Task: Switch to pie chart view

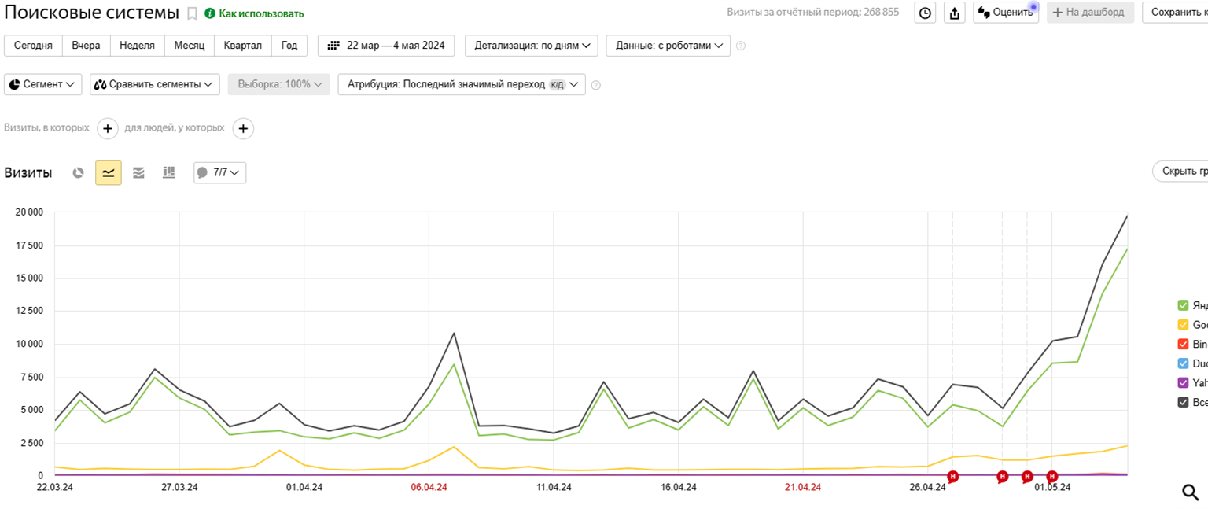Action: 78,172
